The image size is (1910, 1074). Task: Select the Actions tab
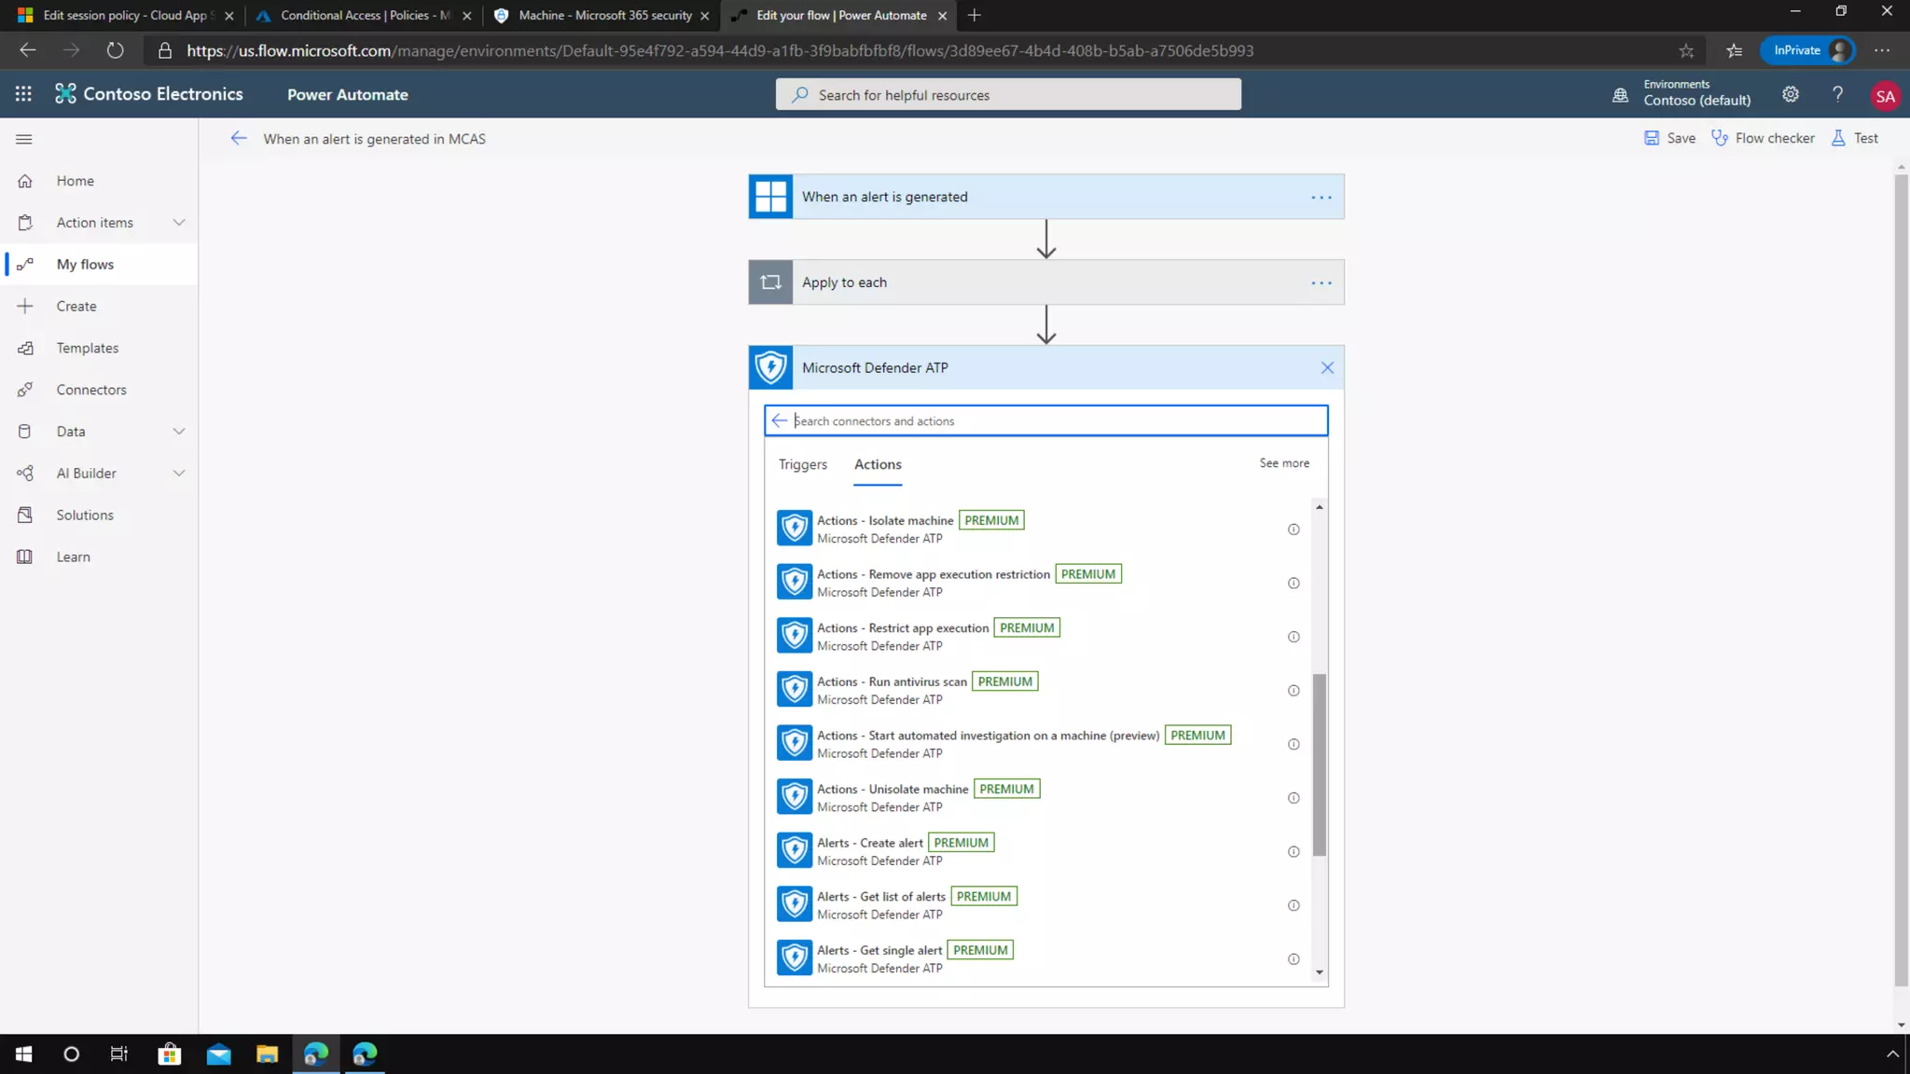click(878, 464)
